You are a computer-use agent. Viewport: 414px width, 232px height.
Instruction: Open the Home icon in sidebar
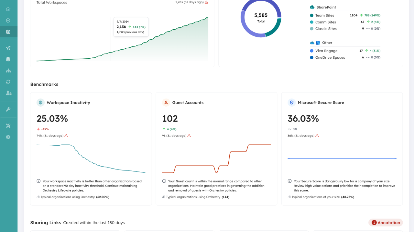point(8,9)
